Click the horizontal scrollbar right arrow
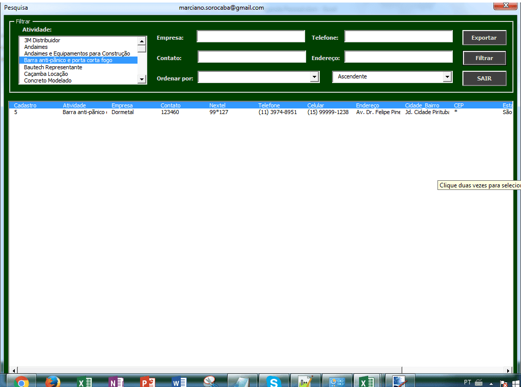This screenshot has height=387, width=521. pos(508,370)
